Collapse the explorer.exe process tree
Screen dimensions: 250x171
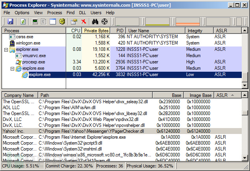pyautogui.click(x=6, y=50)
